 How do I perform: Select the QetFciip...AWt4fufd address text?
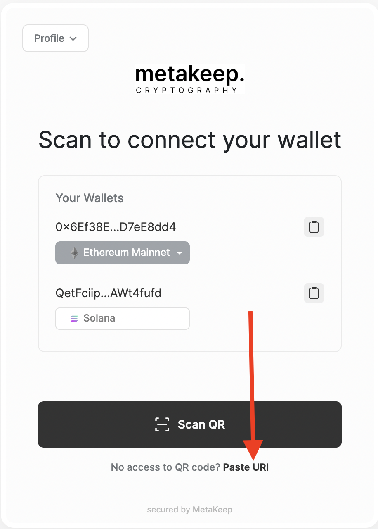point(108,293)
